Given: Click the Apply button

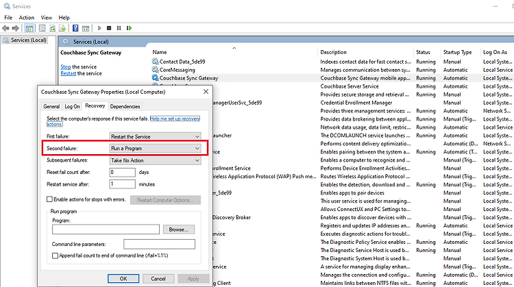Looking at the screenshot, I should 193,279.
